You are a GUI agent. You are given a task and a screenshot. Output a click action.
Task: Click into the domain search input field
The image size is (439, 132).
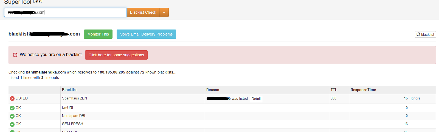tap(65, 12)
